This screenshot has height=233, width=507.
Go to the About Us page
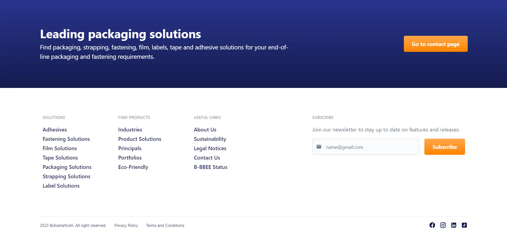click(x=205, y=130)
